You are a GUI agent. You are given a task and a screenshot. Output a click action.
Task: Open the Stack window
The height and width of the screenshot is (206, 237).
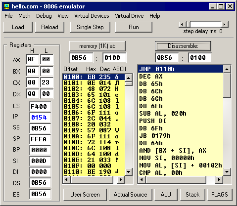click(192, 195)
